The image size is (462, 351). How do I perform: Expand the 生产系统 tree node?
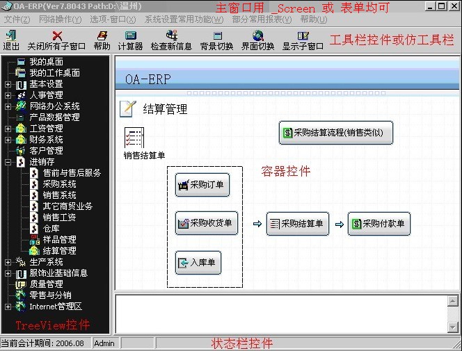(x=8, y=262)
